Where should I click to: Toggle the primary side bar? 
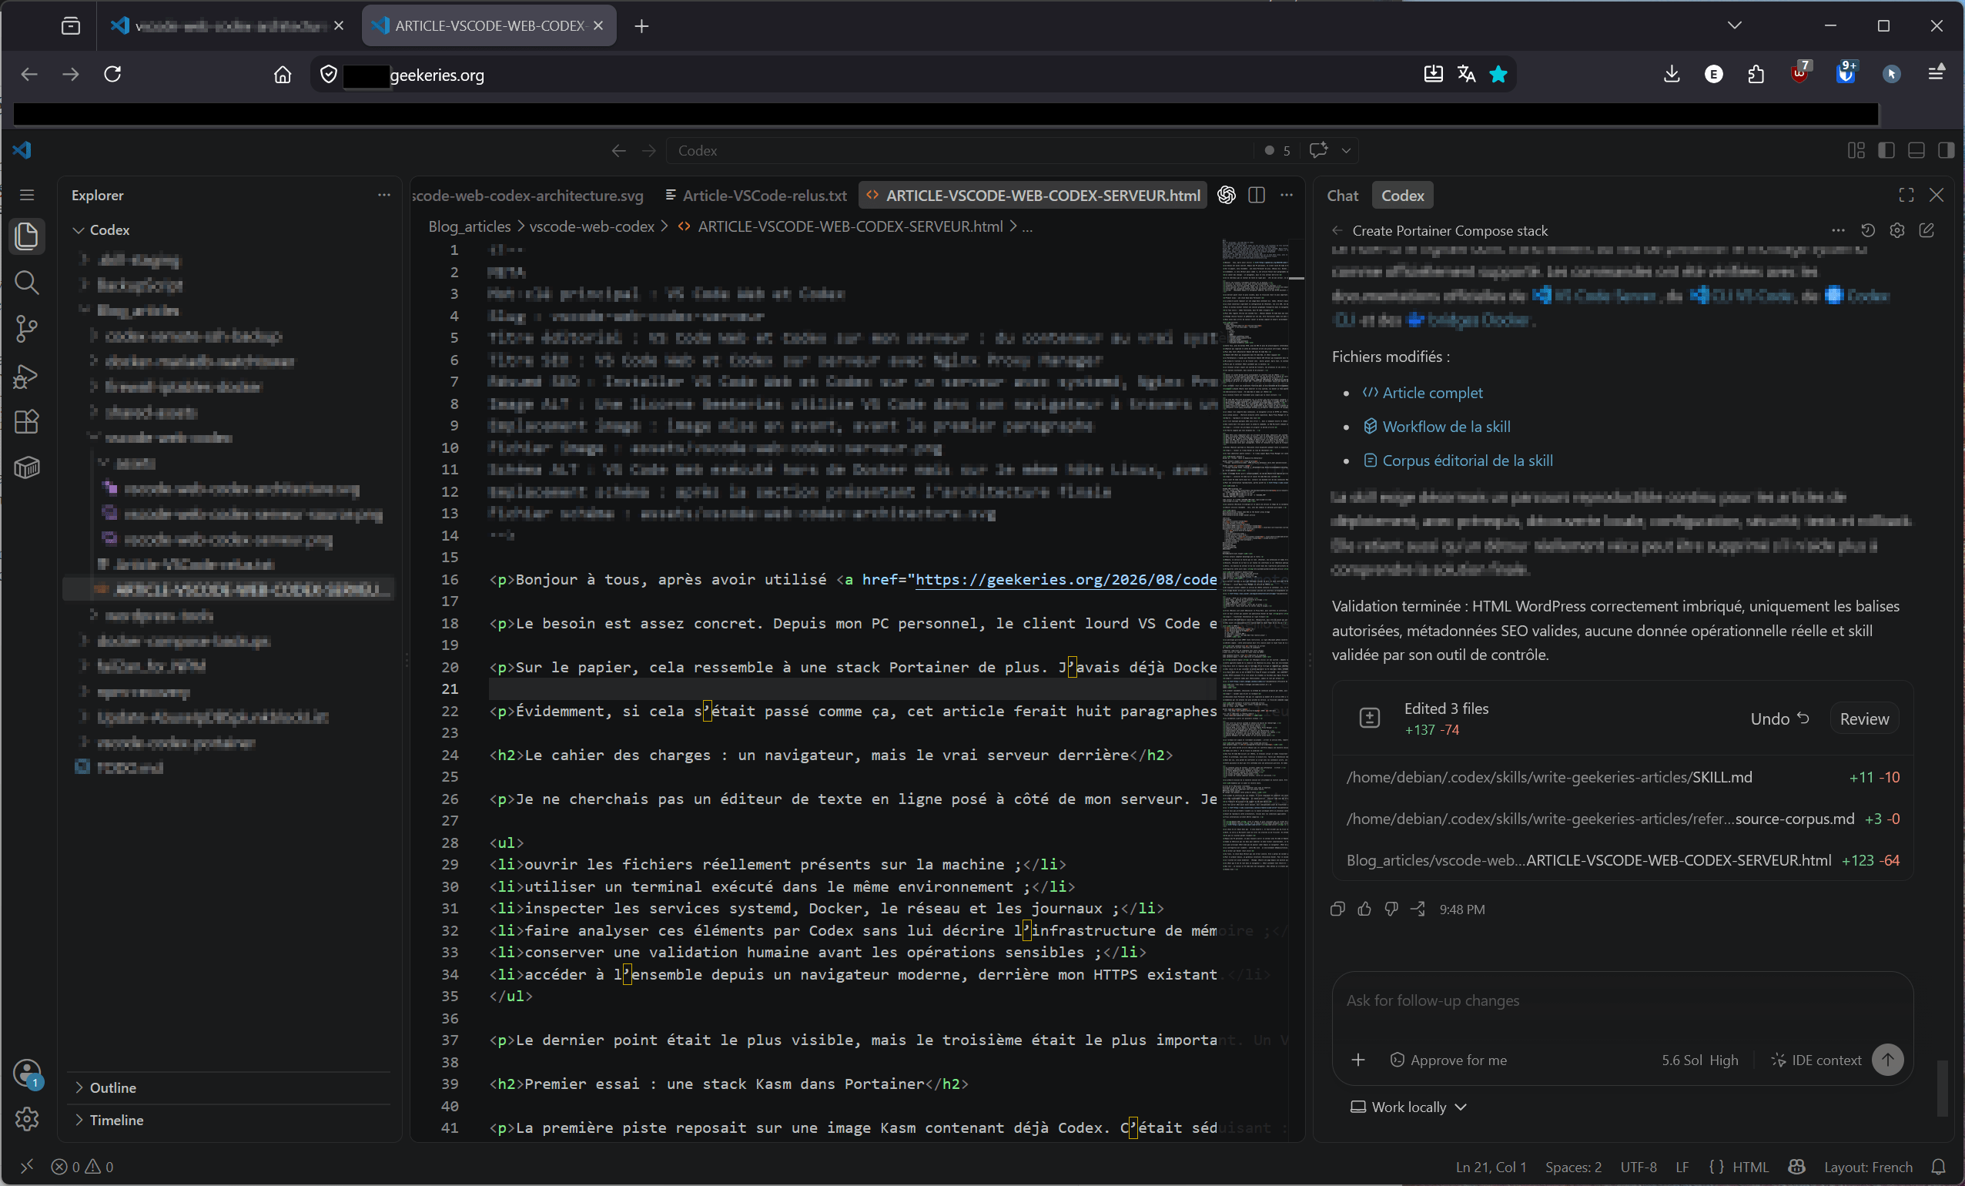coord(1886,150)
